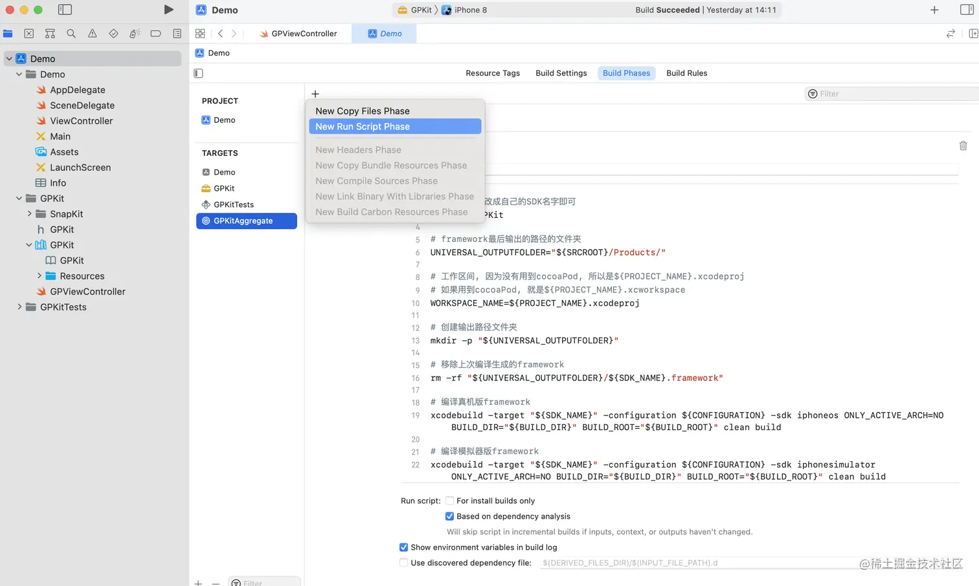
Task: Enable For install builds only
Action: coord(449,501)
